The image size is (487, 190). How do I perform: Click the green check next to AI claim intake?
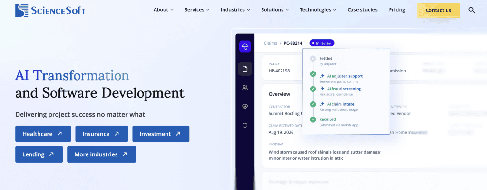pos(313,104)
